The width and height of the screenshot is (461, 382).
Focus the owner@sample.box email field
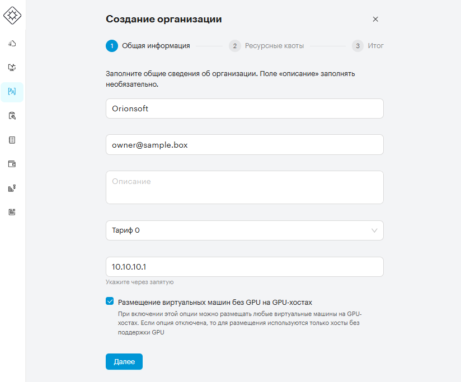(x=244, y=145)
